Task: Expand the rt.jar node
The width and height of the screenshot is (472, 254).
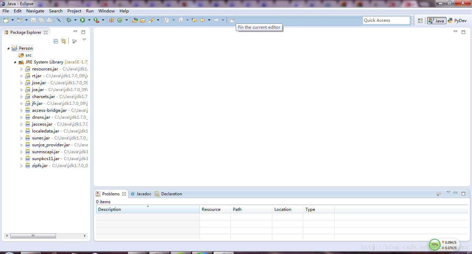Action: (x=21, y=76)
